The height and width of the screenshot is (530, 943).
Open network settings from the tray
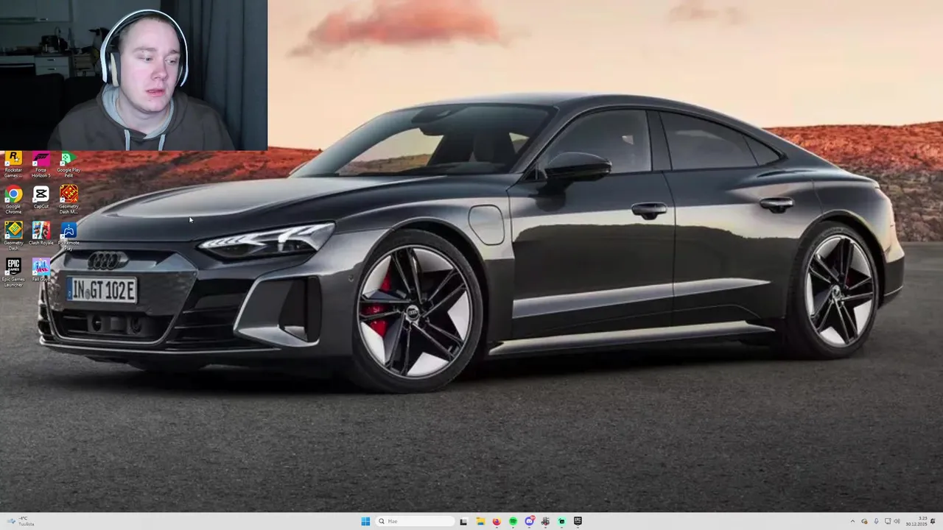click(888, 521)
